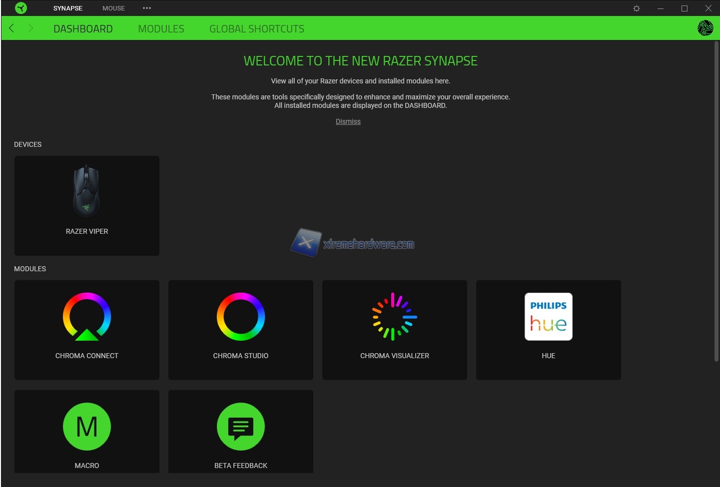Expand the three-dots overflow menu
Screen dimensions: 720x487
[146, 8]
